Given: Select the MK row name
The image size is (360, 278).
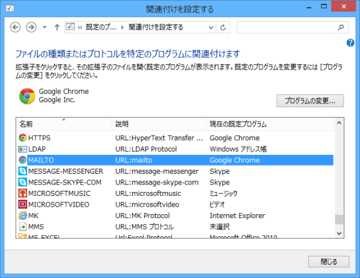Looking at the screenshot, I should pyautogui.click(x=33, y=215).
